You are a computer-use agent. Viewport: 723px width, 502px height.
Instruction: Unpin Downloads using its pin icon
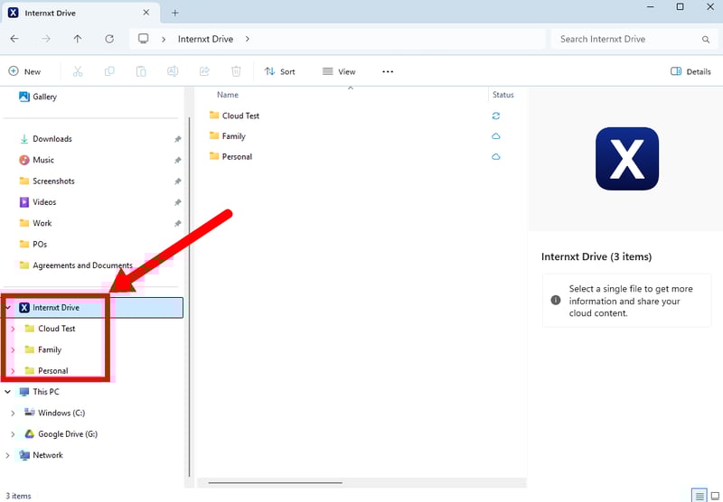coord(177,139)
